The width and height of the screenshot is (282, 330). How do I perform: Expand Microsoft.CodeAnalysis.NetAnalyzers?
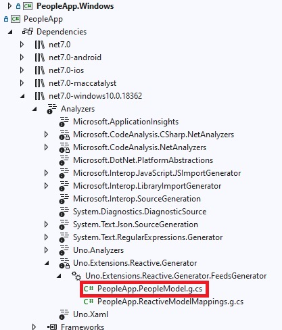point(46,147)
